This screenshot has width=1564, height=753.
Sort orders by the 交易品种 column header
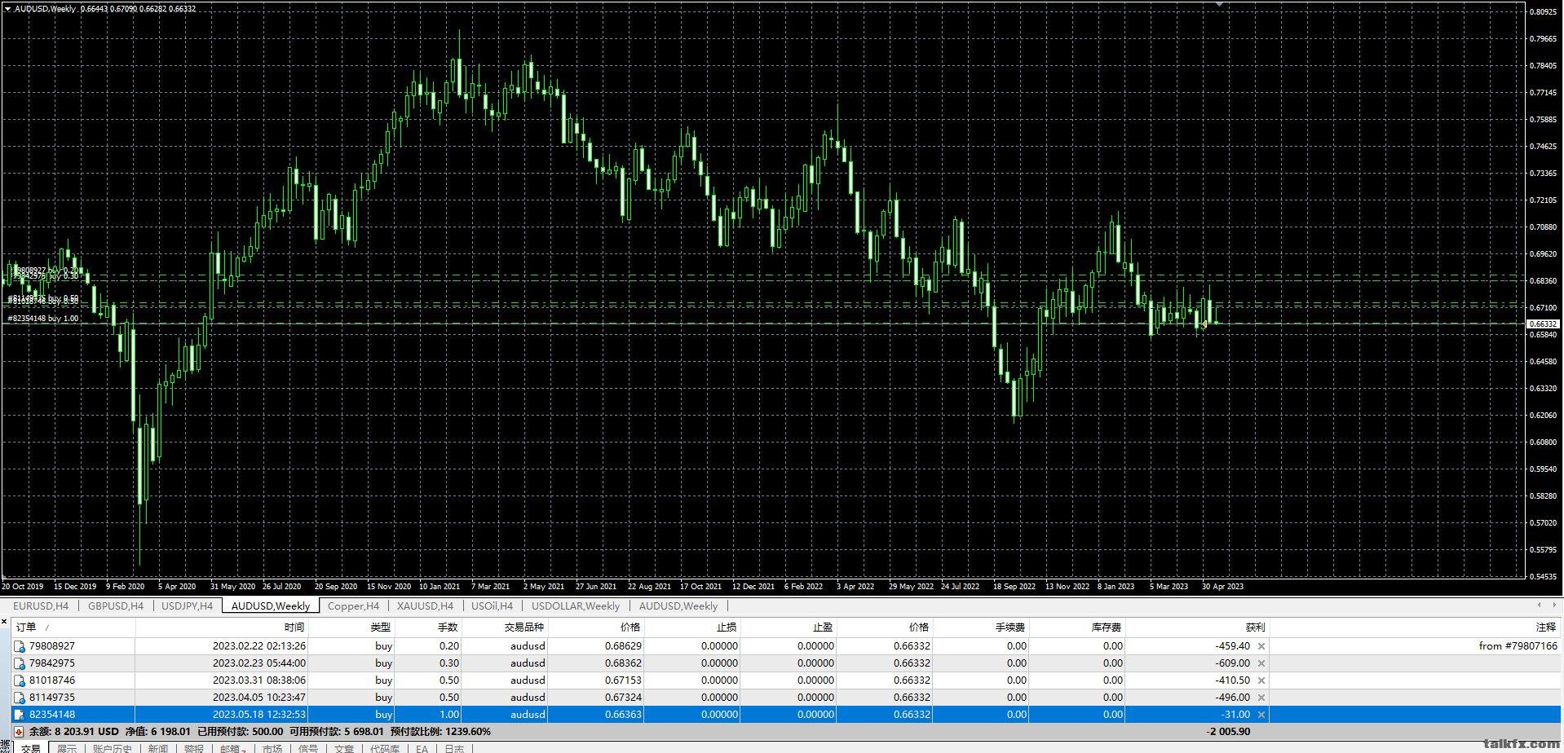click(505, 627)
